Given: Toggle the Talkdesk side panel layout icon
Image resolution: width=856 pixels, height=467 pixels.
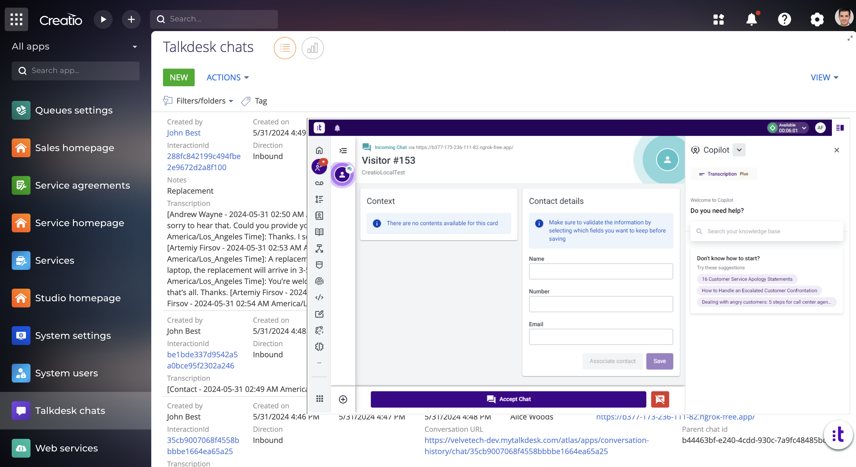Looking at the screenshot, I should [840, 128].
